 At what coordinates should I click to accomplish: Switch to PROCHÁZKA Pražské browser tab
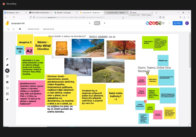coord(40,13)
